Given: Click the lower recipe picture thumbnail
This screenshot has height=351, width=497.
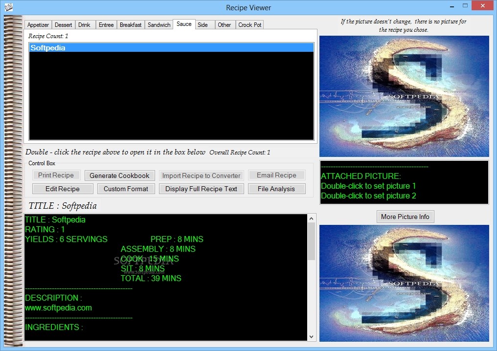Looking at the screenshot, I should point(404,283).
